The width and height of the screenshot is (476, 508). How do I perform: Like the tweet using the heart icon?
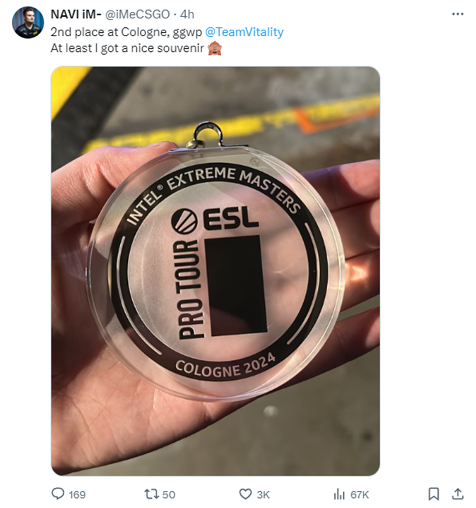click(x=245, y=494)
